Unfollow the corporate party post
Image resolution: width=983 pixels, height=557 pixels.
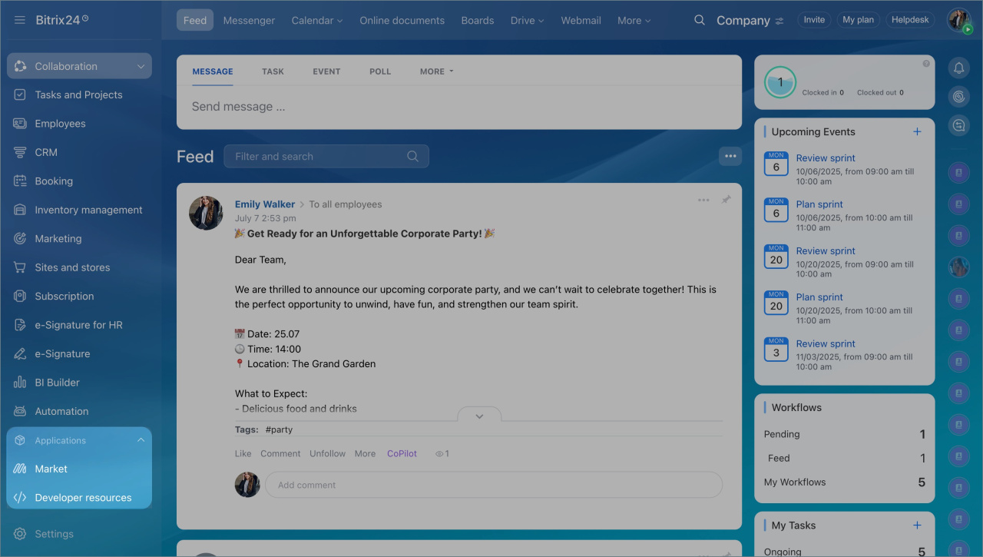point(327,454)
